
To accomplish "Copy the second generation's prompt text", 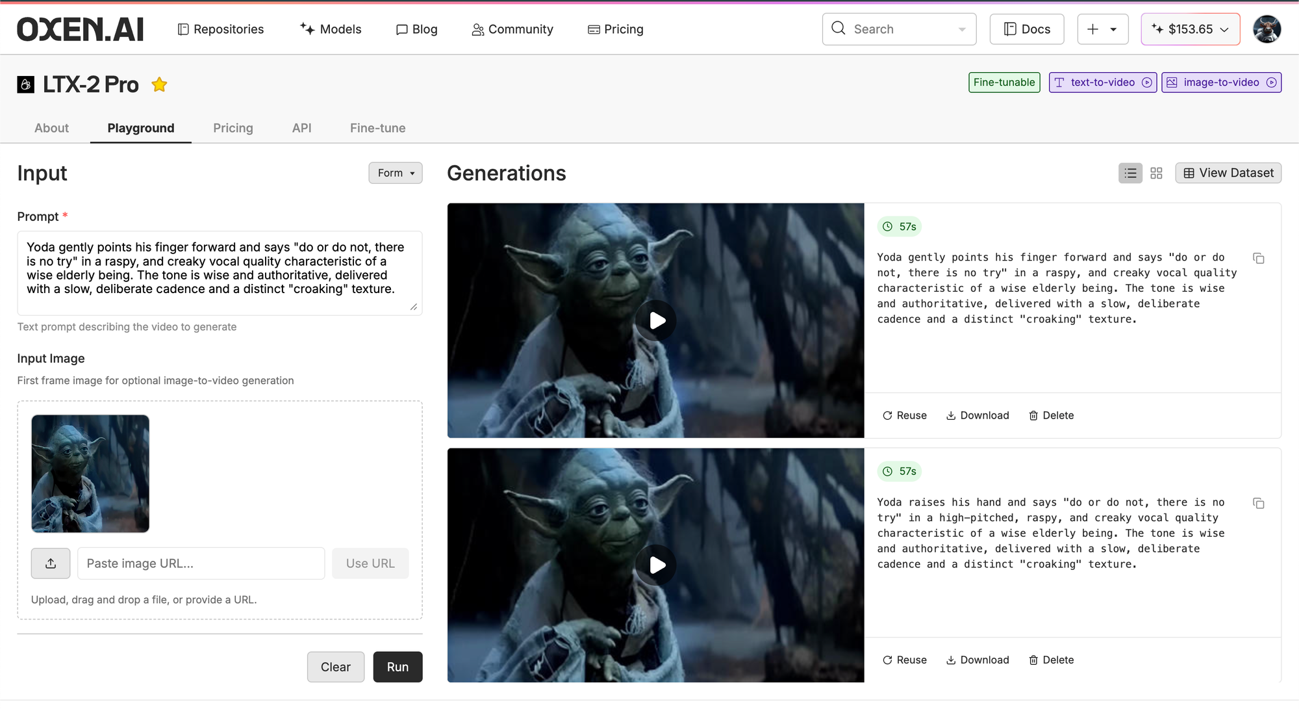I will point(1258,504).
